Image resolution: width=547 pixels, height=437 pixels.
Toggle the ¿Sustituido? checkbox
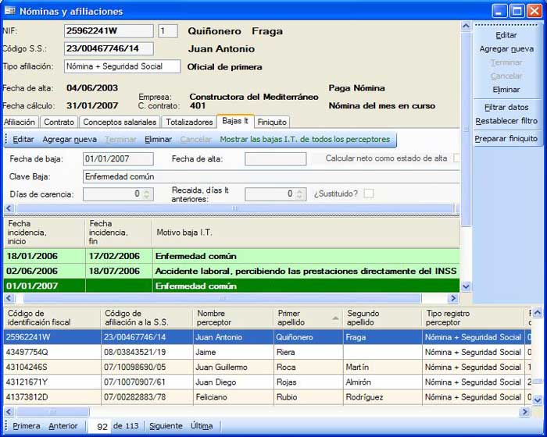point(368,194)
